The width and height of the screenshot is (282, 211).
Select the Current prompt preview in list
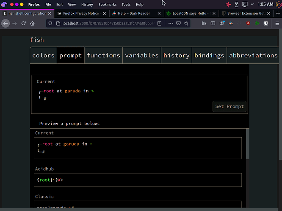[138, 148]
